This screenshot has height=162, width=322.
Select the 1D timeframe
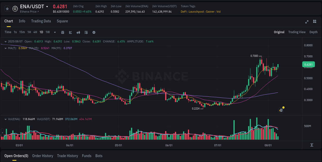tap(41, 32)
